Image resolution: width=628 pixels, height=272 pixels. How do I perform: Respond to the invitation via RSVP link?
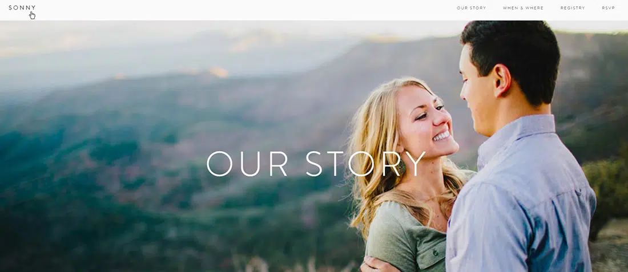(x=609, y=8)
